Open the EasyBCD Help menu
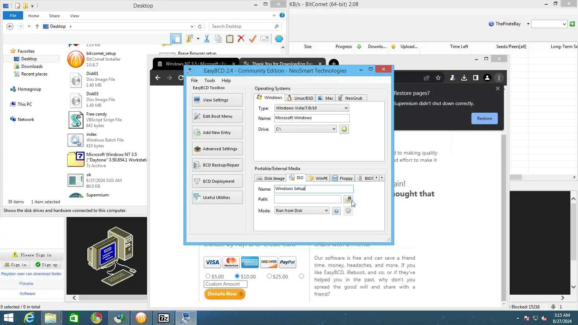 226,81
